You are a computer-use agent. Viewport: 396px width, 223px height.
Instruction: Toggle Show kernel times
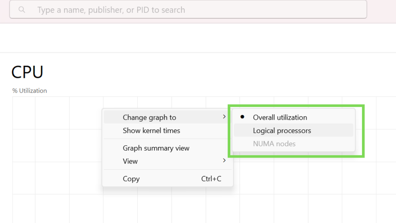coord(151,131)
